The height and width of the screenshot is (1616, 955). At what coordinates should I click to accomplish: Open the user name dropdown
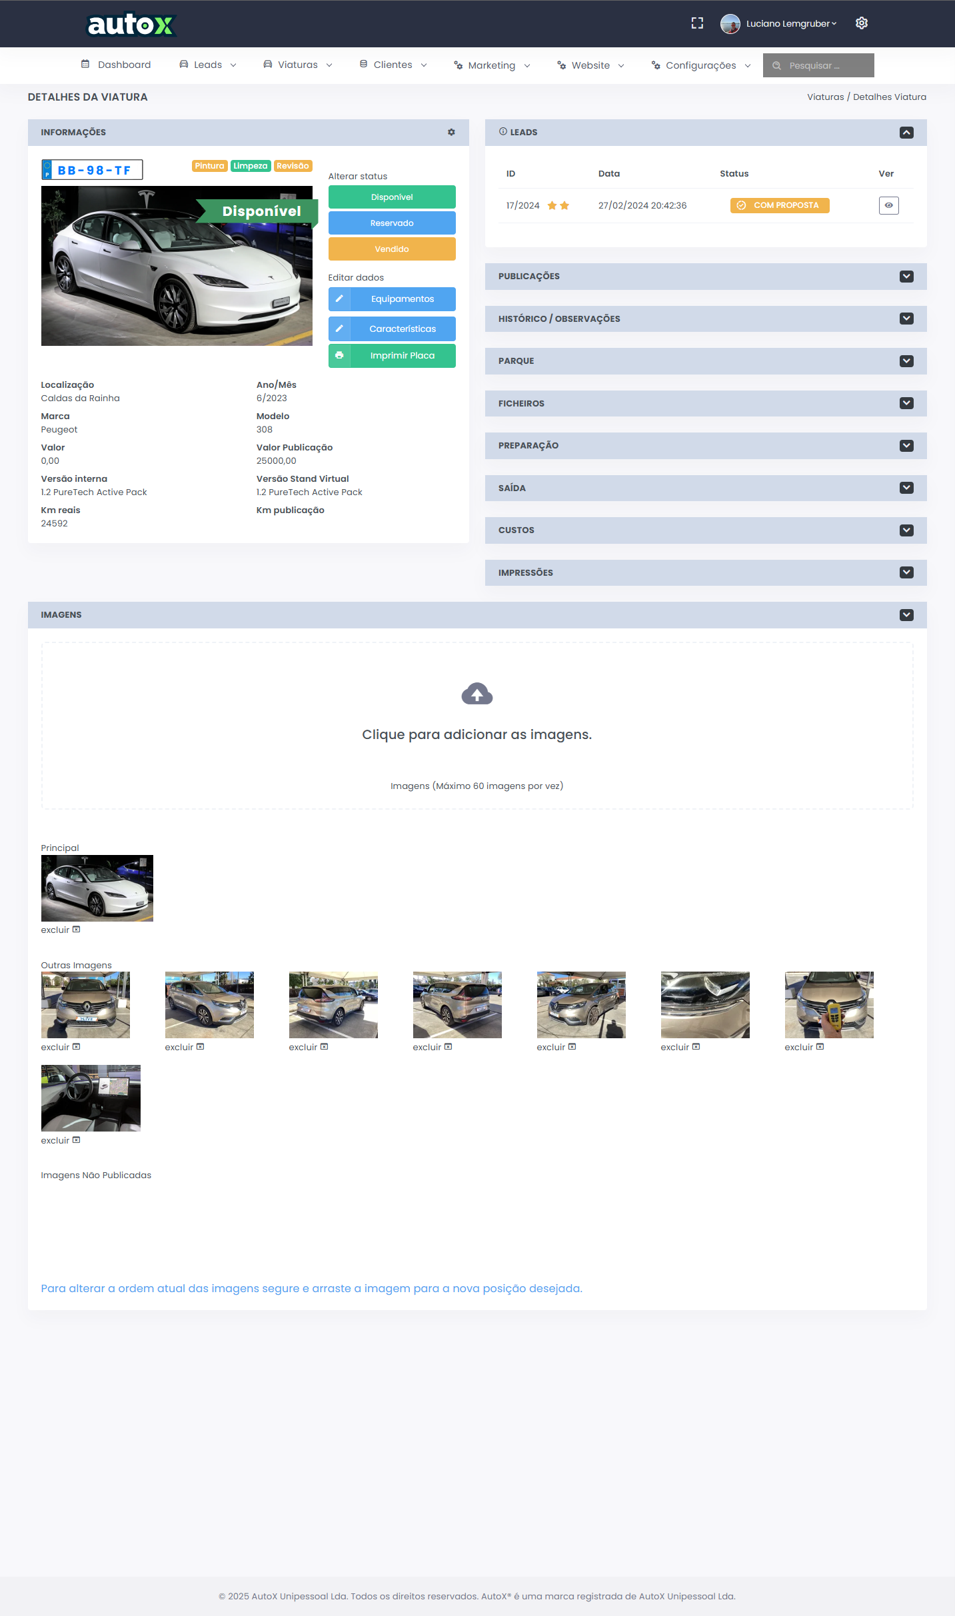coord(791,24)
